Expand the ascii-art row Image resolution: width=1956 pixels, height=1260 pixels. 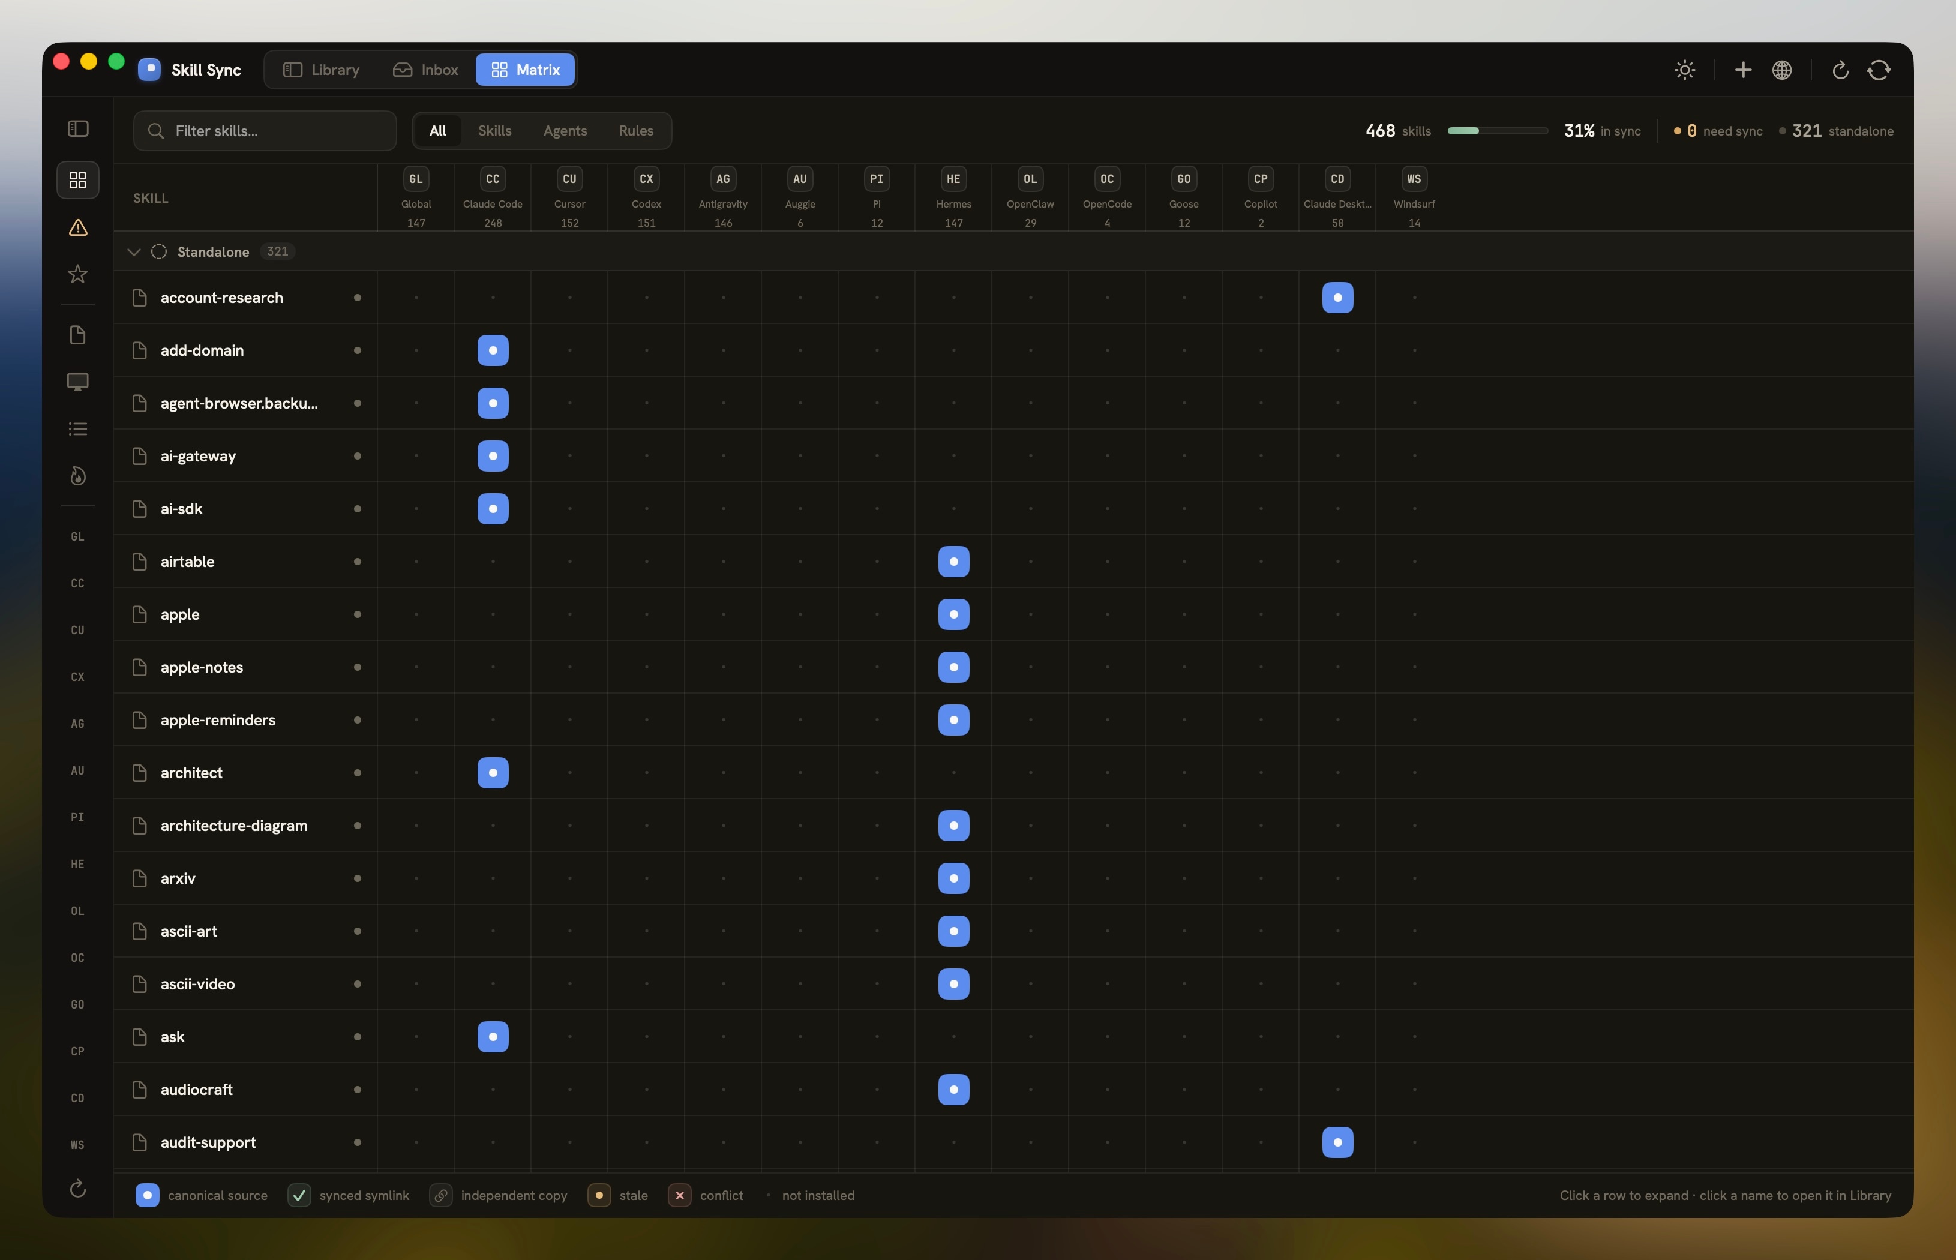pos(1013,931)
